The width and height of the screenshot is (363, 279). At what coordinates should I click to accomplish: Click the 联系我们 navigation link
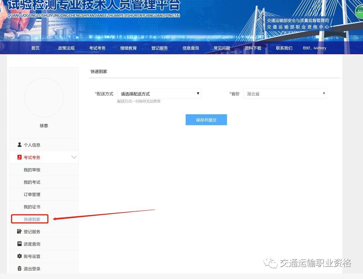pyautogui.click(x=284, y=48)
